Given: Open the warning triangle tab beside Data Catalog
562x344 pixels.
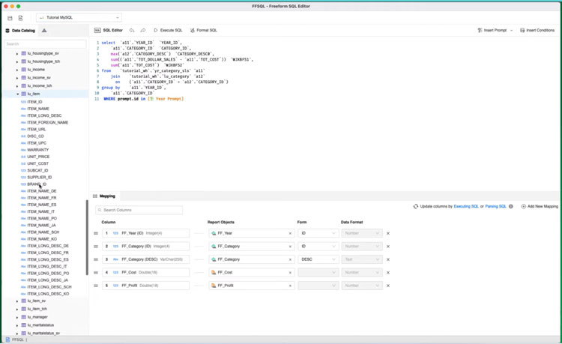Looking at the screenshot, I should point(44,31).
